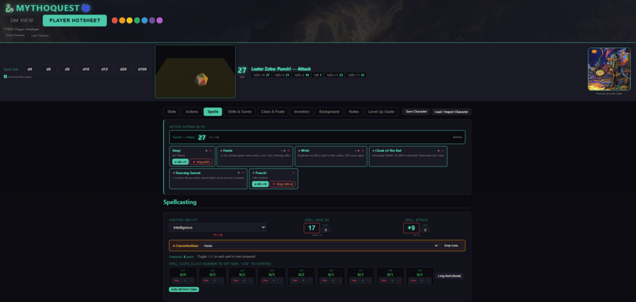This screenshot has width=636, height=302.
Task: Click the MythoQuest dragon logo icon
Action: (9, 8)
